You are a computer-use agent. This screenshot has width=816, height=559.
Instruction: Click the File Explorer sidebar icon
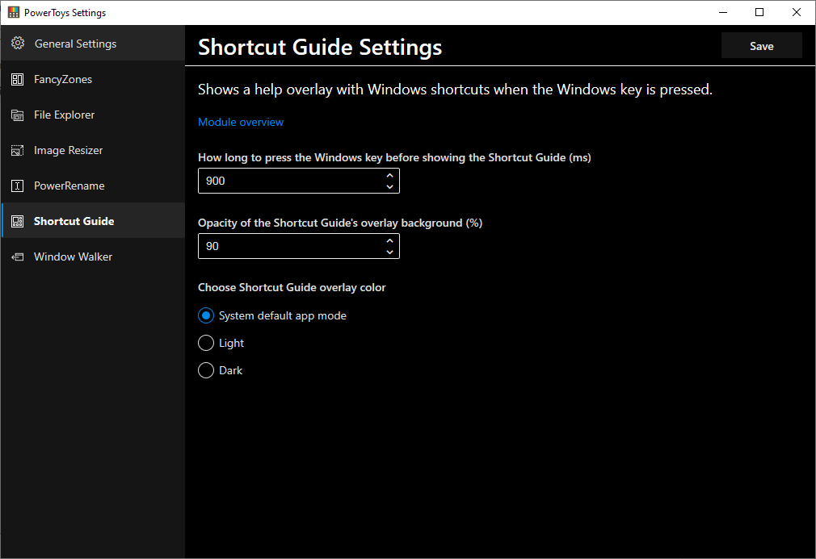tap(18, 115)
